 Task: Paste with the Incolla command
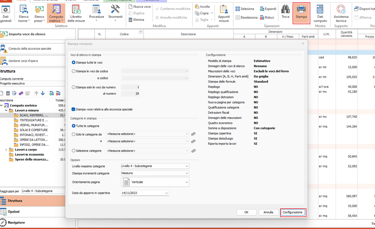[x=202, y=7]
